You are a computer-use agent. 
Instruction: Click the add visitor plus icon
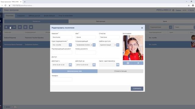pos(6,27)
